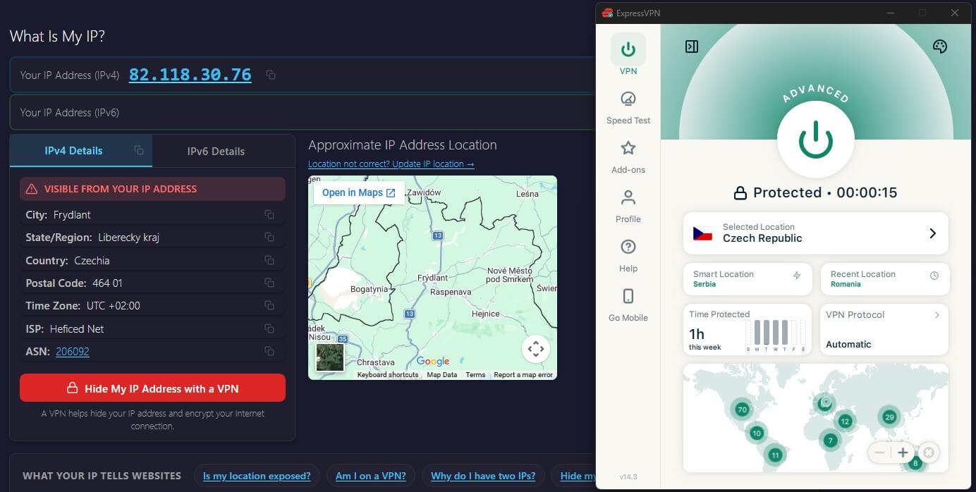
Task: Open Keyboard shortcuts on Google map
Action: [x=388, y=375]
